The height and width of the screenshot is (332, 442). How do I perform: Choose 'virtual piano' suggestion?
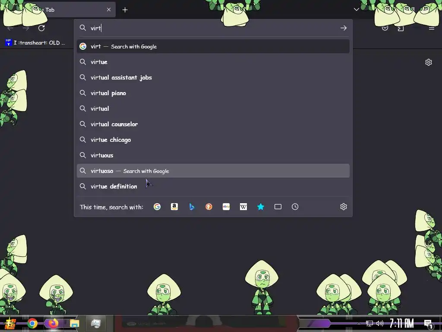(213, 93)
